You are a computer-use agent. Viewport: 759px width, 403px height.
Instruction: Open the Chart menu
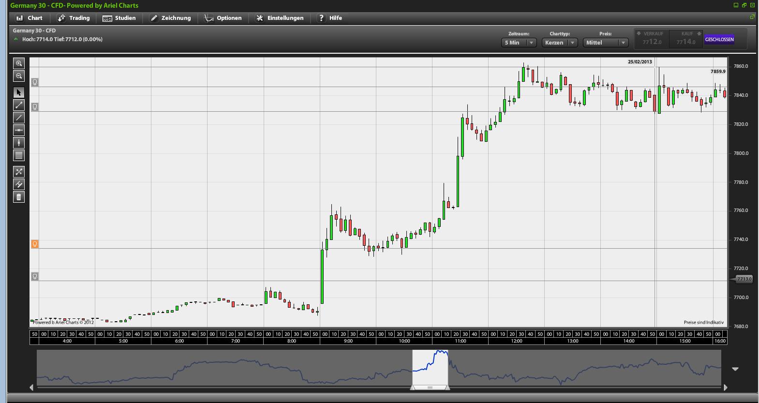tap(30, 18)
